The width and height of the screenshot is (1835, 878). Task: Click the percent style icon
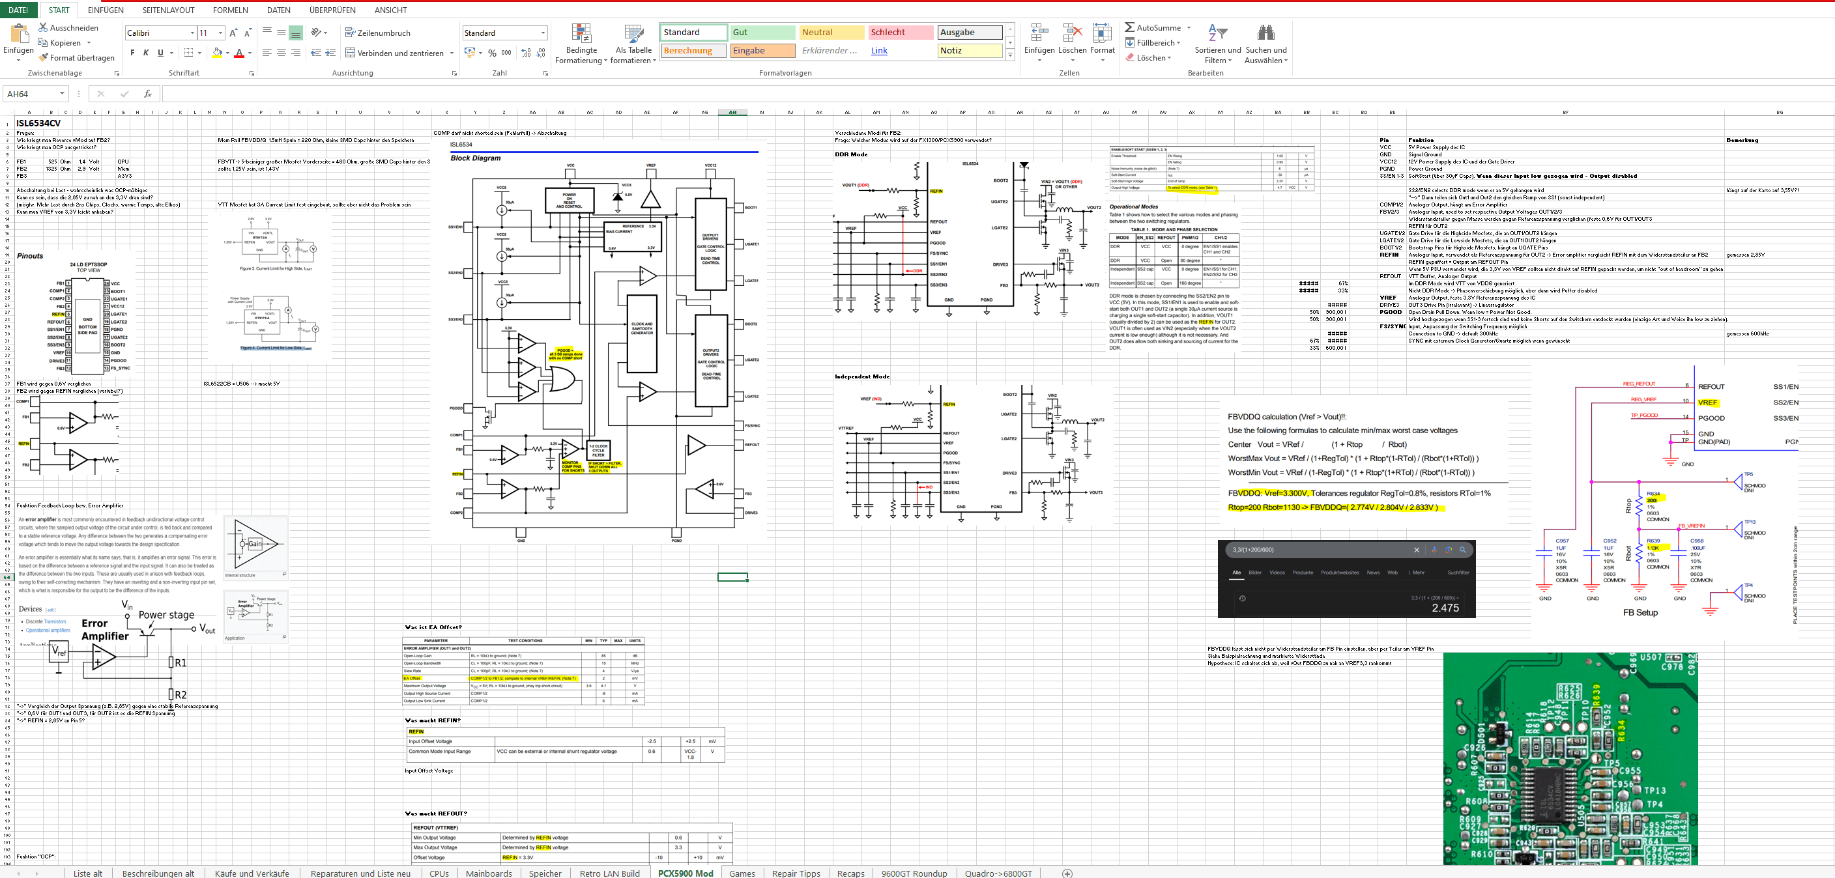click(491, 53)
